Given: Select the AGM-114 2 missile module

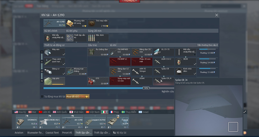Looking at the screenshot, I should (x=164, y=62).
